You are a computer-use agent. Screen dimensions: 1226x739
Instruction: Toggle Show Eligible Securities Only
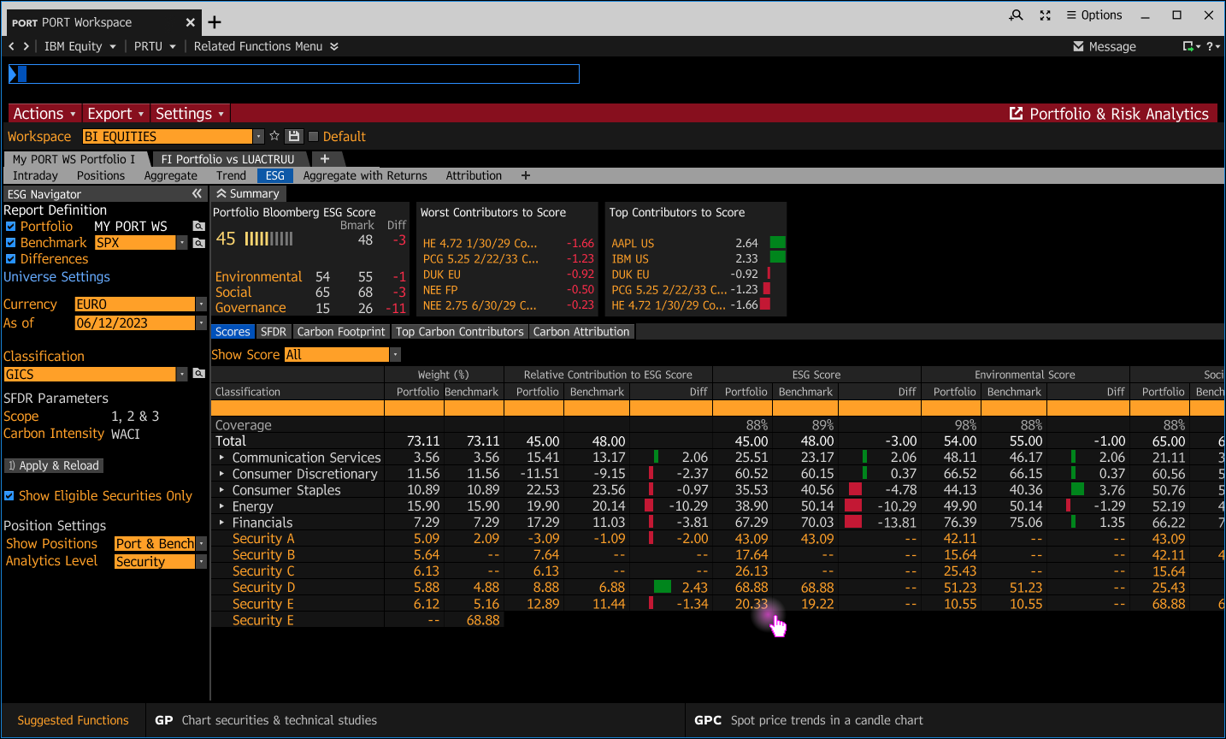[x=9, y=495]
